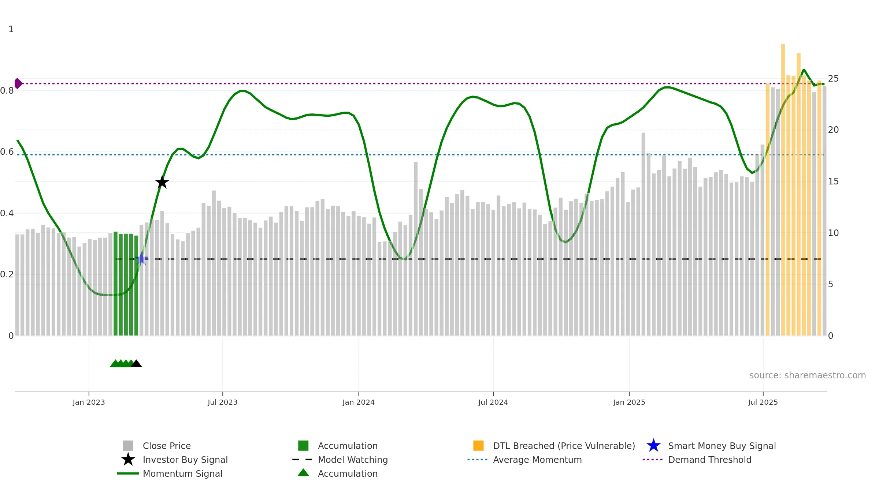
Task: Click the tallest orange DTL breached bar
Action: point(783,190)
